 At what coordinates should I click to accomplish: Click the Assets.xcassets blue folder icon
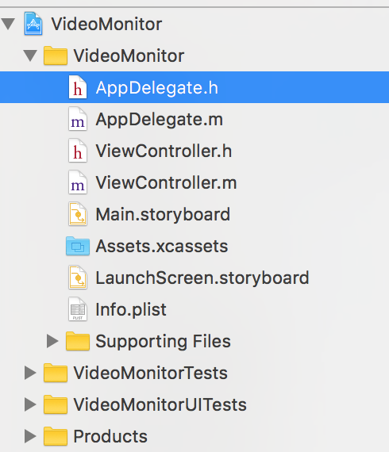pos(78,246)
